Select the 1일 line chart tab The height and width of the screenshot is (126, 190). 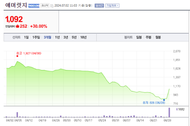26,37
